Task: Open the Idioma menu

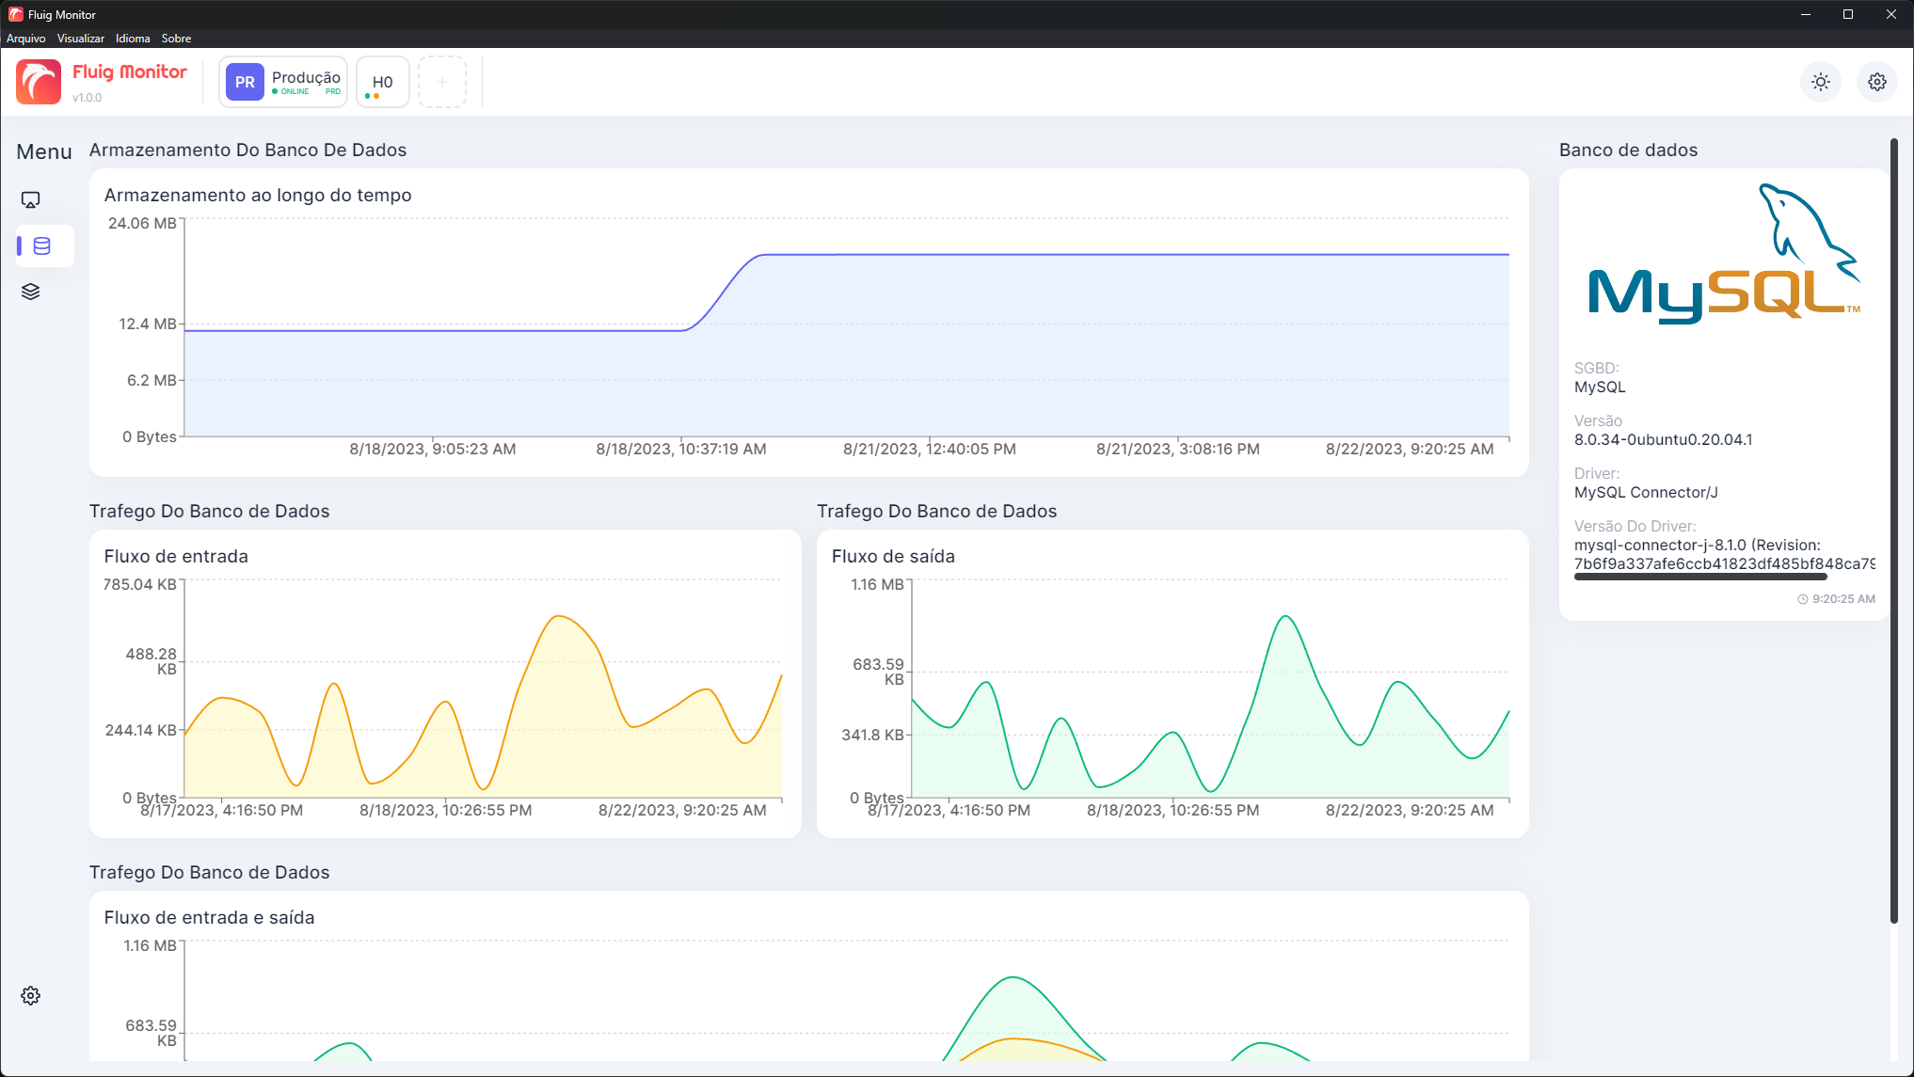Action: click(x=133, y=39)
